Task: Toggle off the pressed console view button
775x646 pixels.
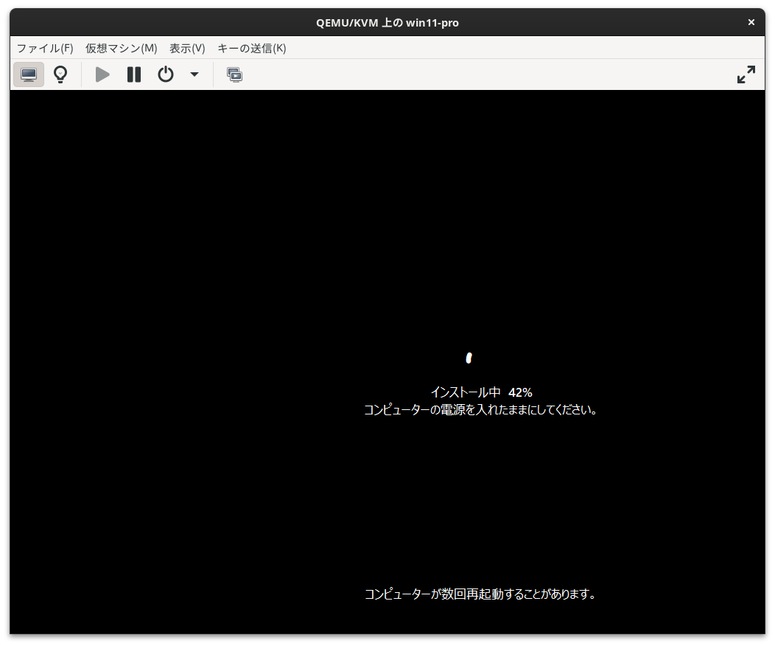Action: pos(28,74)
